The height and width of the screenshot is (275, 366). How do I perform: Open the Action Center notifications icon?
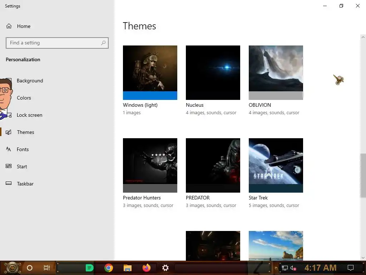click(351, 268)
